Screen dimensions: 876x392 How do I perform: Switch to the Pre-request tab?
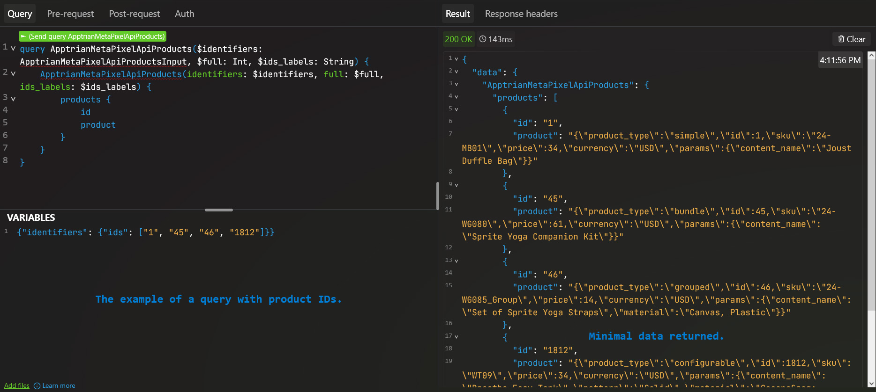(70, 14)
